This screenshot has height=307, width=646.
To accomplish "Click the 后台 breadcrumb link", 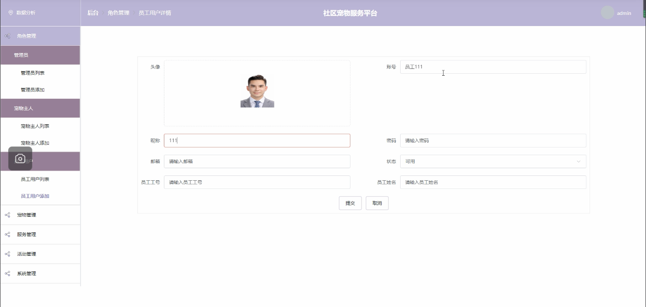I will [x=93, y=13].
